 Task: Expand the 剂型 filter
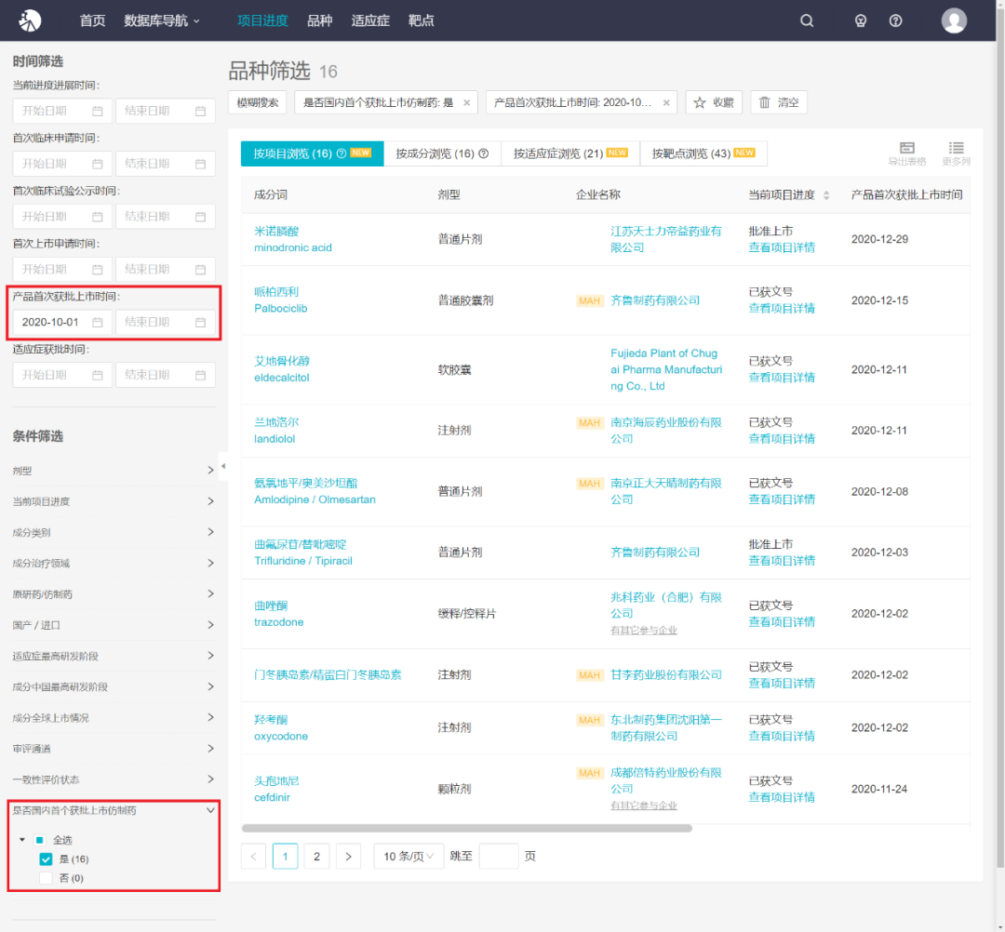[x=114, y=471]
